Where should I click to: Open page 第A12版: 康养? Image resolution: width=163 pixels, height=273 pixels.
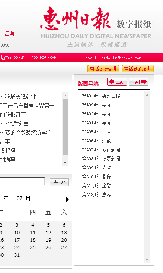coord(97,195)
